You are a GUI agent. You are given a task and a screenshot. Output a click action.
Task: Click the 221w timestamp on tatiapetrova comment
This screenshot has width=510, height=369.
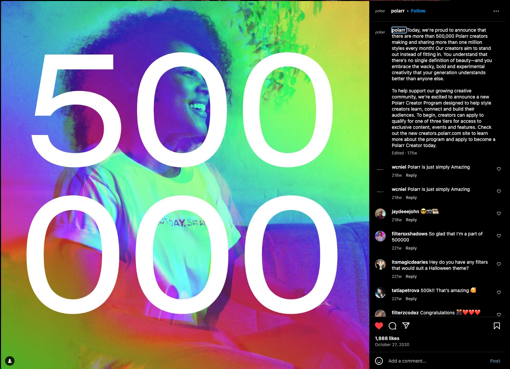click(396, 299)
